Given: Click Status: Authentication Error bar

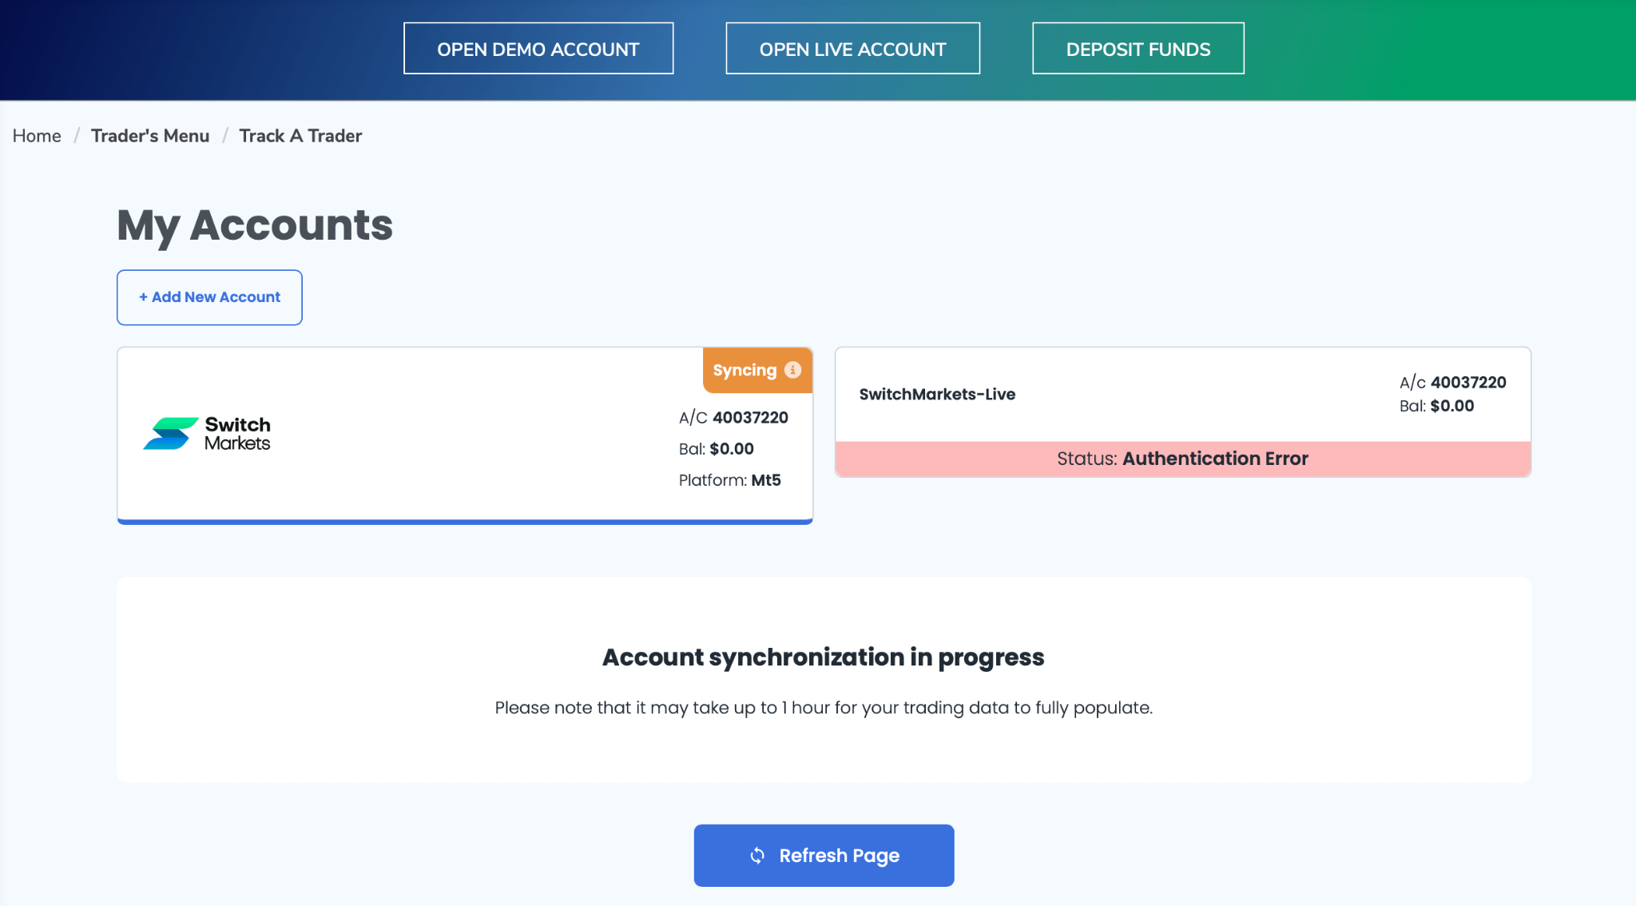Looking at the screenshot, I should (x=1182, y=459).
